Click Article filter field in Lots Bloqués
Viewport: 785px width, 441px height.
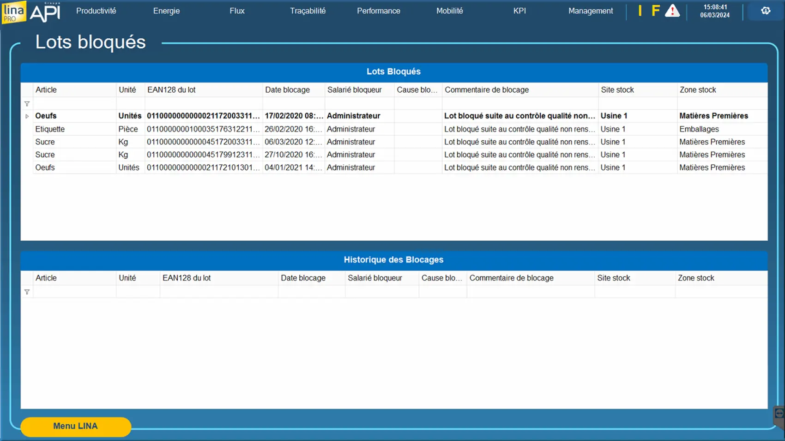point(74,104)
